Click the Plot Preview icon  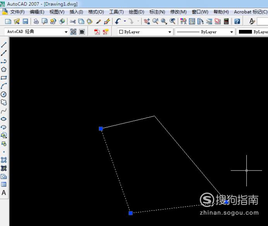[45, 21]
